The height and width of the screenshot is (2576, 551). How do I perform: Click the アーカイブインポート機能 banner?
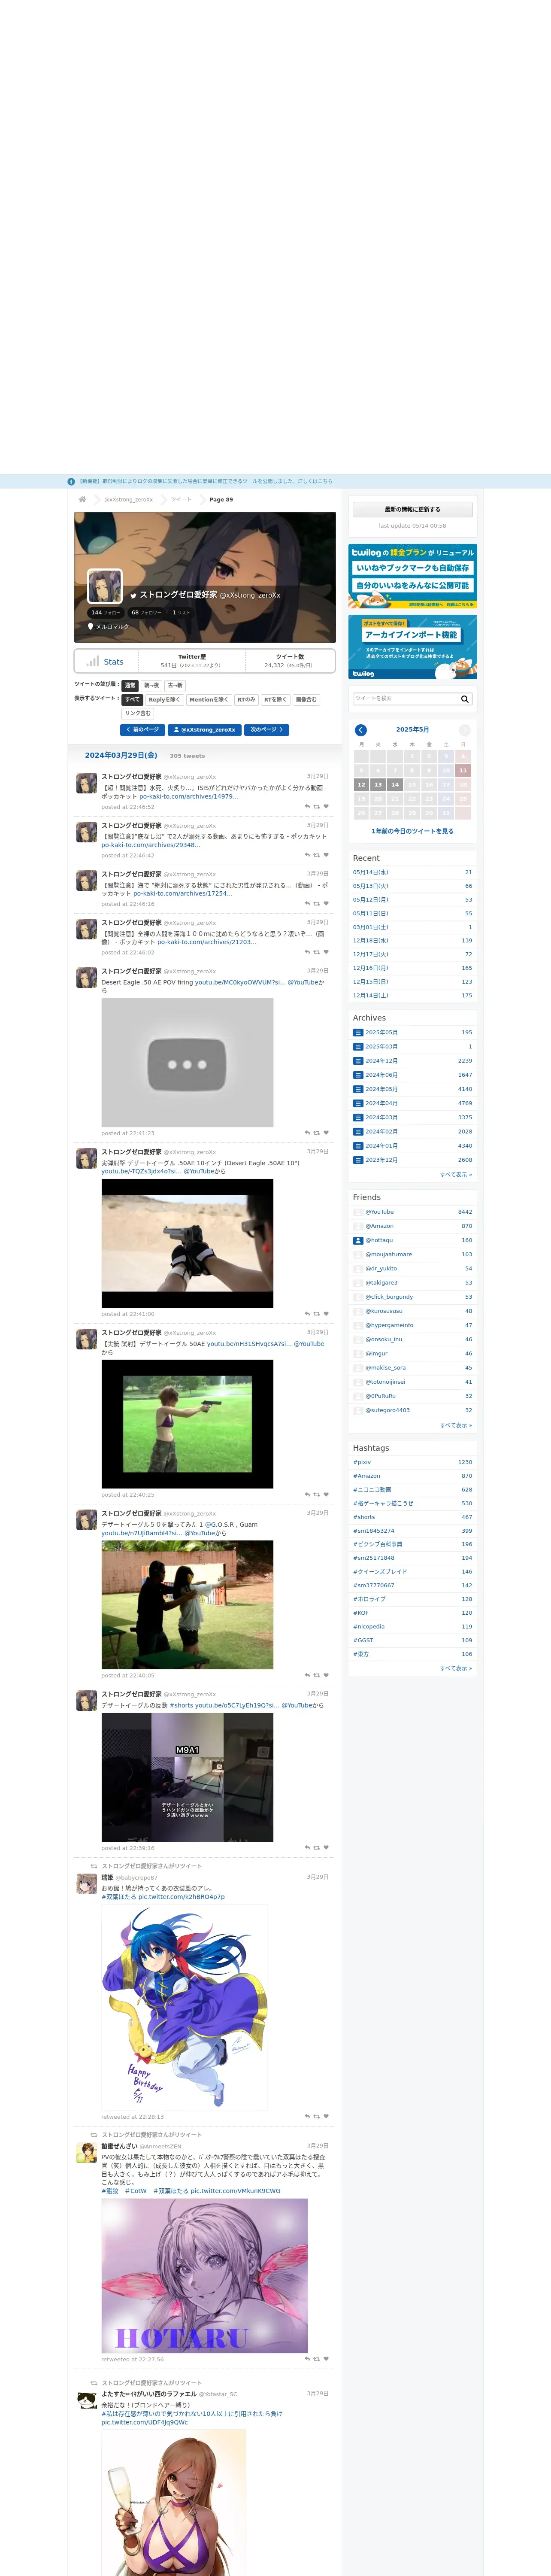pyautogui.click(x=412, y=647)
